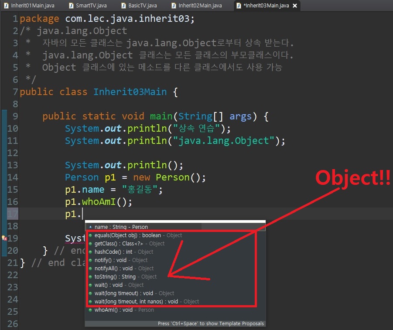Select the wait(long timeout) : void proposal

(x=175, y=293)
